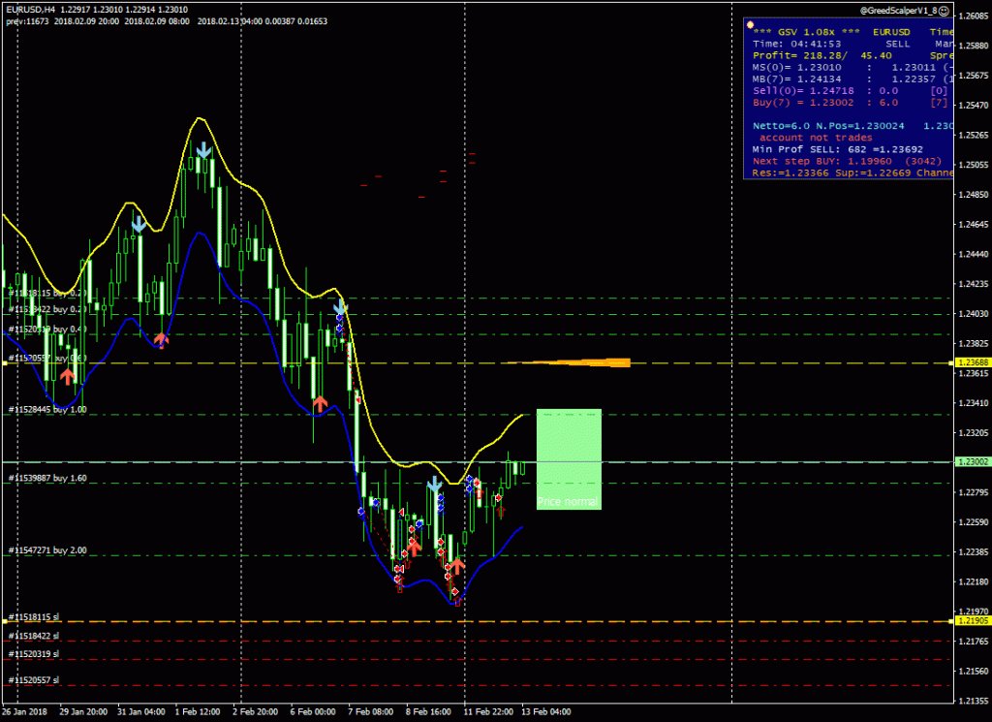This screenshot has width=992, height=722.
Task: Click the '29 Jan 20:00' time axis label
Action: (83, 712)
